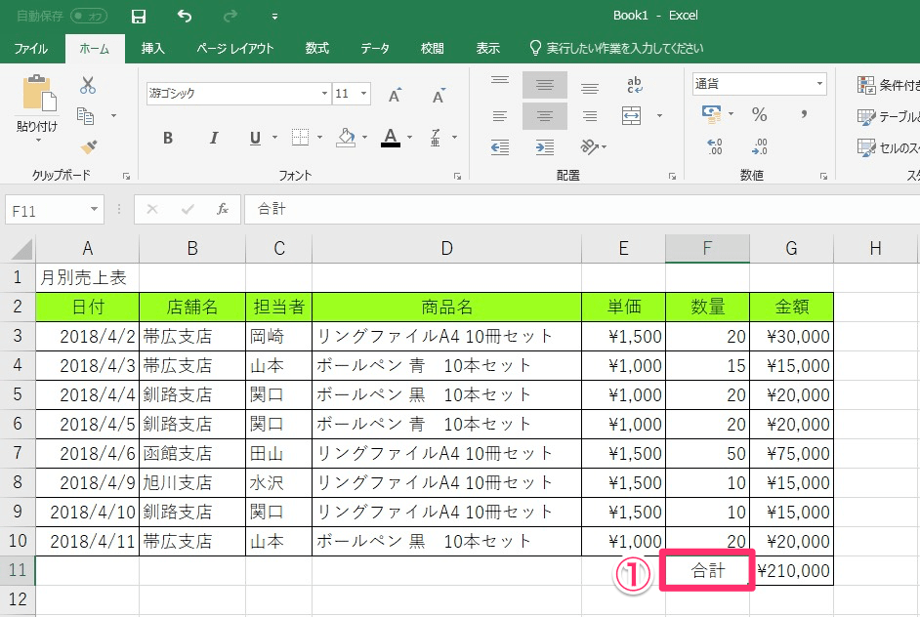This screenshot has width=920, height=617.
Task: Click Cell Styles button
Action: coord(887,147)
